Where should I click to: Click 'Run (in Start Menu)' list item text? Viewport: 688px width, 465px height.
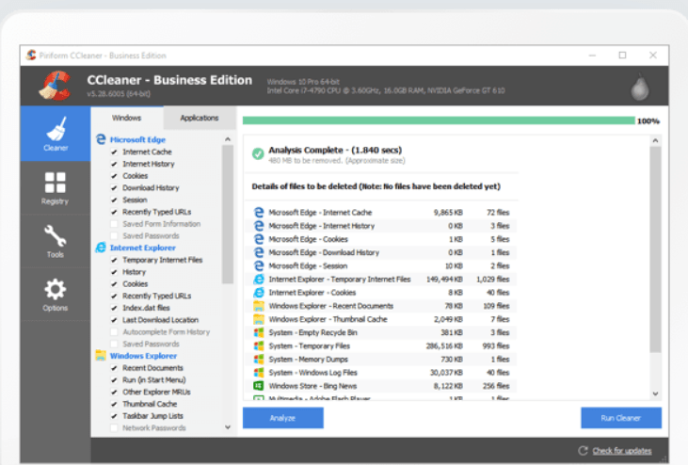point(154,380)
